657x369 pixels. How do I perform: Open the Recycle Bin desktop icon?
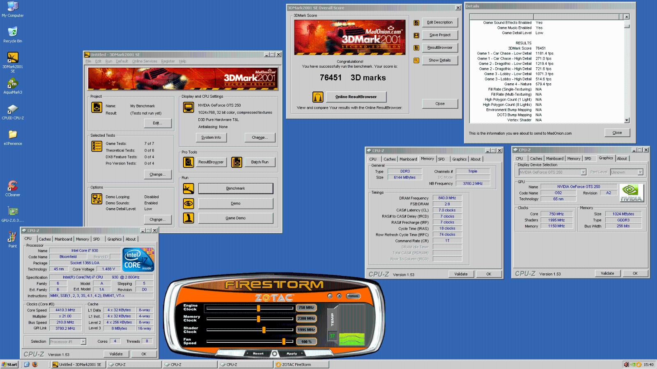coord(13,32)
